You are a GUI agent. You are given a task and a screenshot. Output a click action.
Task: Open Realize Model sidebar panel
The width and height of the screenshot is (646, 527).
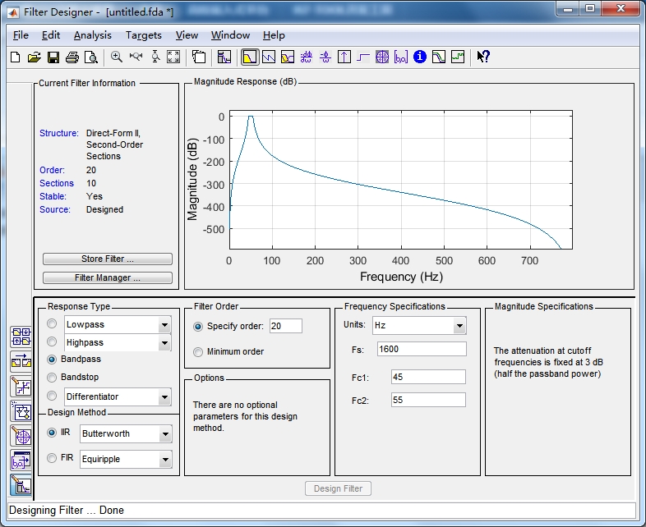(21, 411)
